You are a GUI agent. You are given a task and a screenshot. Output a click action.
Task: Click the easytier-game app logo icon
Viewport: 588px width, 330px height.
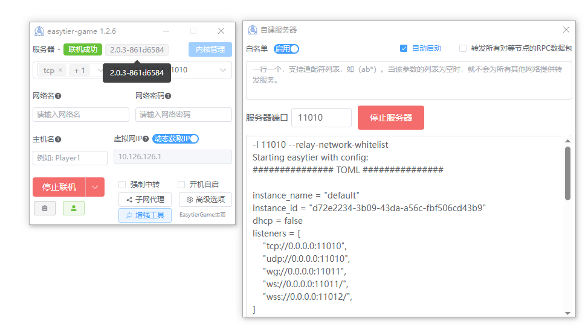(x=39, y=31)
